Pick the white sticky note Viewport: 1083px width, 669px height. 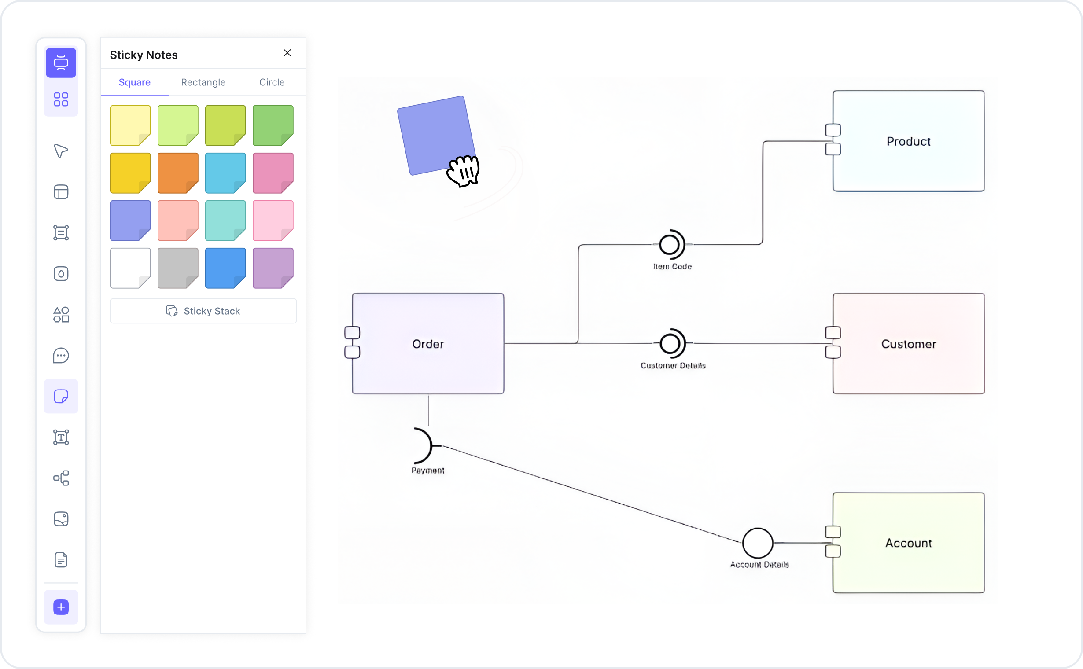pos(131,268)
